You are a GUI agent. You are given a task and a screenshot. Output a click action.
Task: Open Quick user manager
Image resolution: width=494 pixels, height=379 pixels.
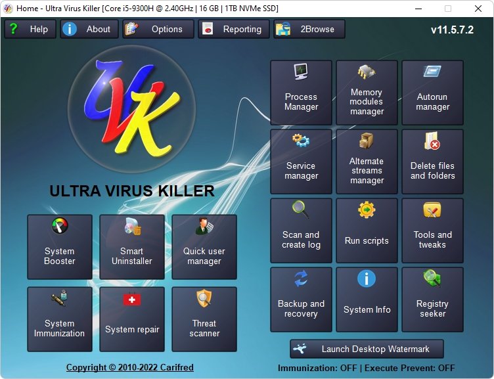[204, 247]
